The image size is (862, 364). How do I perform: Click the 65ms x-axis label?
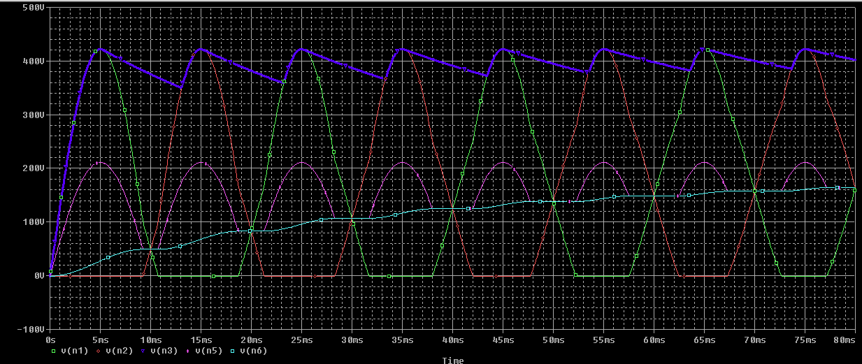tap(705, 340)
